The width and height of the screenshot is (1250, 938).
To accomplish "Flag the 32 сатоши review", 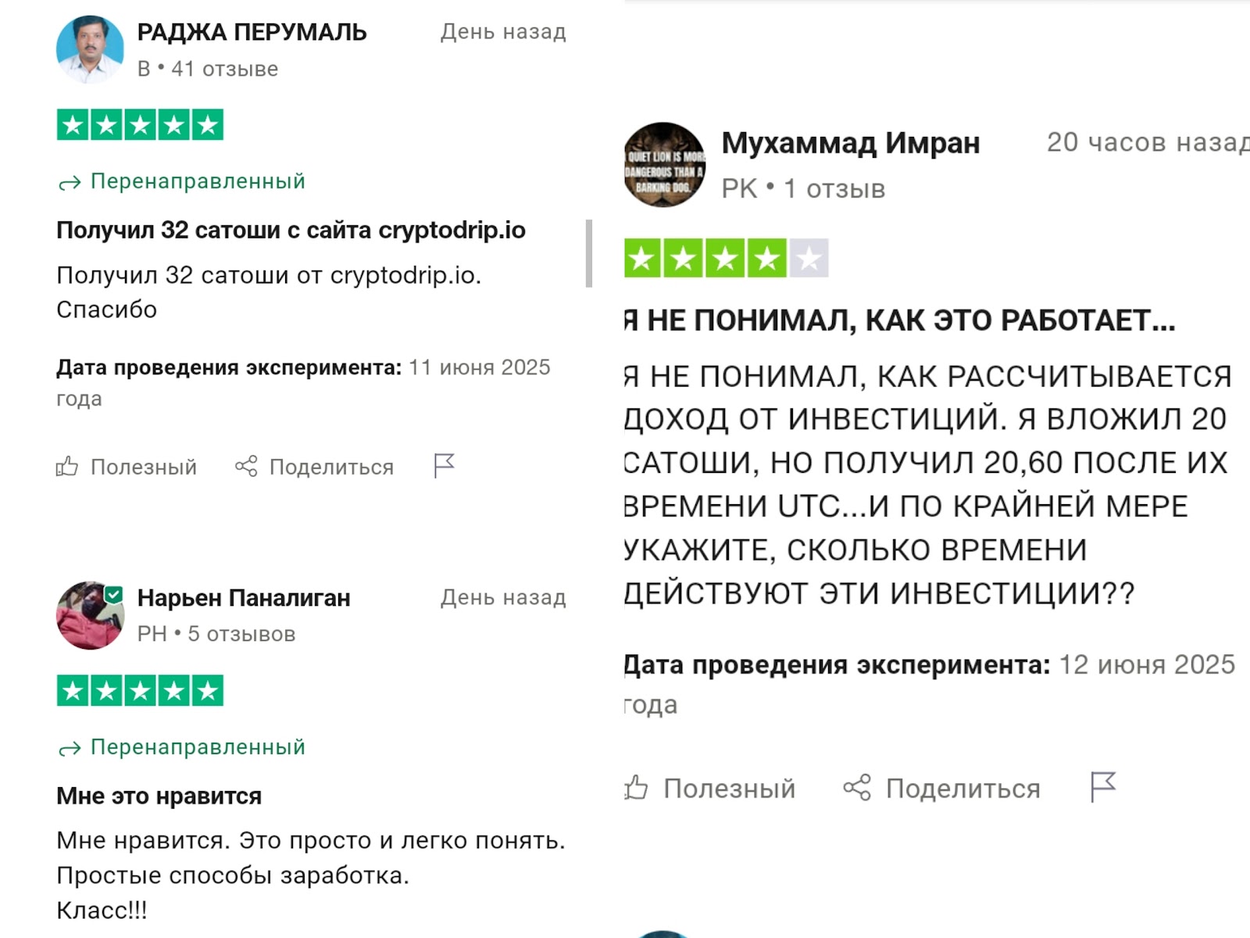I will click(444, 466).
